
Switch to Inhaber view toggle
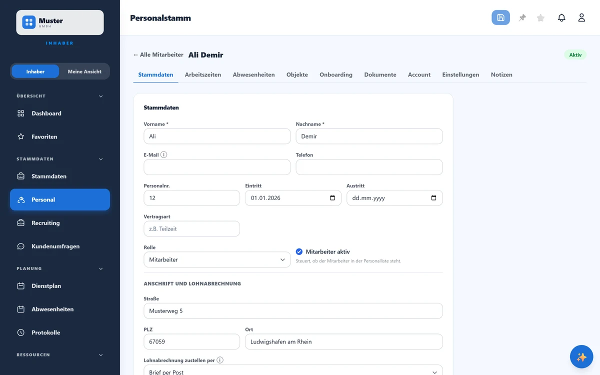35,71
